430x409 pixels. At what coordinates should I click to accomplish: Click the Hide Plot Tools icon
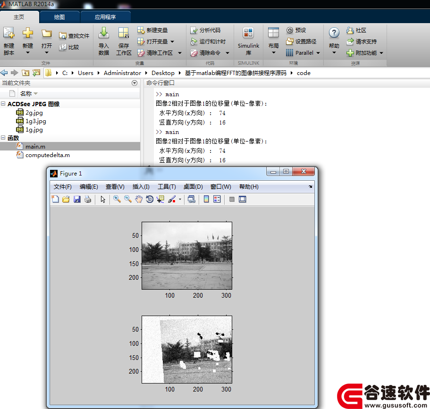pyautogui.click(x=232, y=199)
